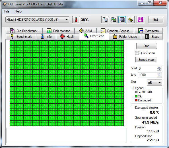The image size is (169, 148).
Task: Select the Error Scan tab
Action: click(94, 36)
